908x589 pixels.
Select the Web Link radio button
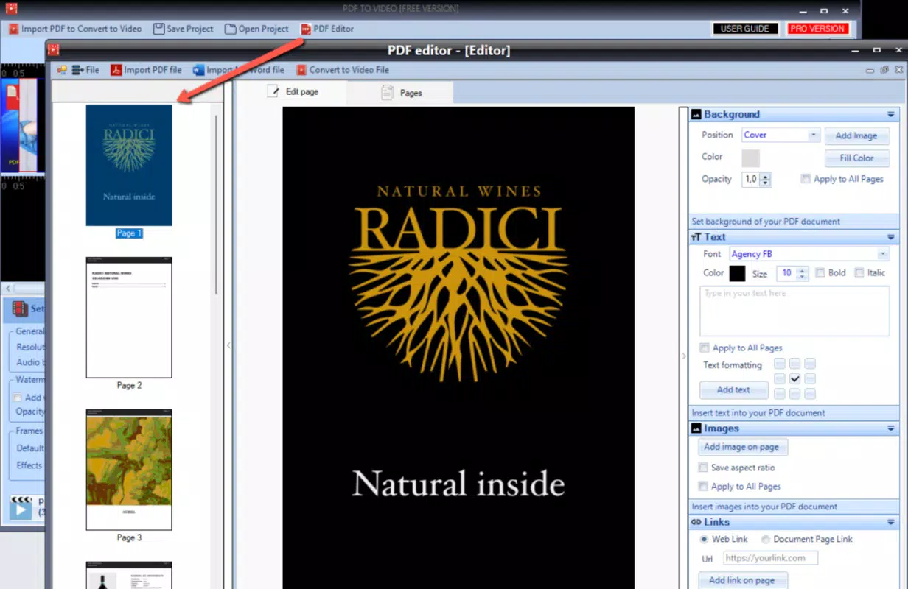[704, 540]
